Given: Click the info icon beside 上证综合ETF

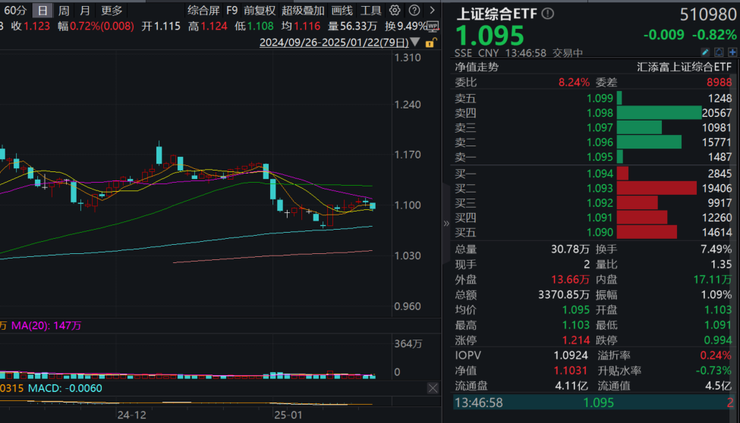Looking at the screenshot, I should [547, 14].
